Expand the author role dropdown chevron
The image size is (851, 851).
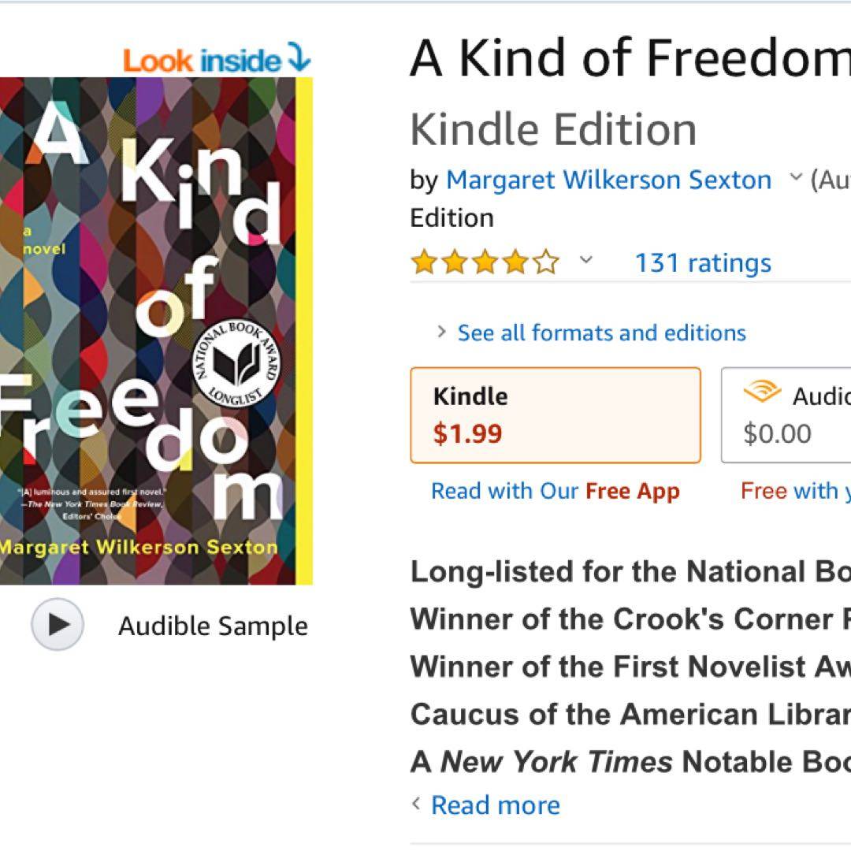pyautogui.click(x=796, y=178)
